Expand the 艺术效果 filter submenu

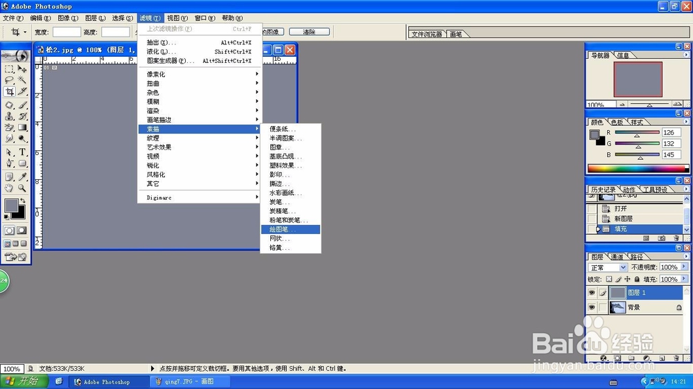(200, 147)
